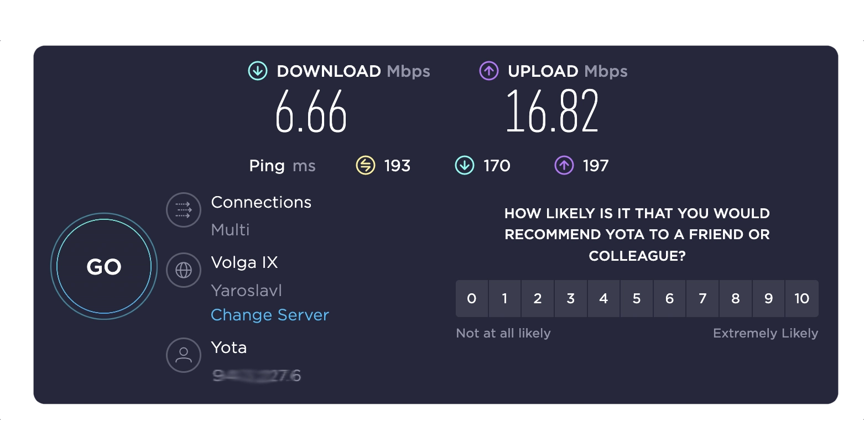Click the Connections multi-arrow icon
This screenshot has height=443, width=864.
pyautogui.click(x=183, y=210)
